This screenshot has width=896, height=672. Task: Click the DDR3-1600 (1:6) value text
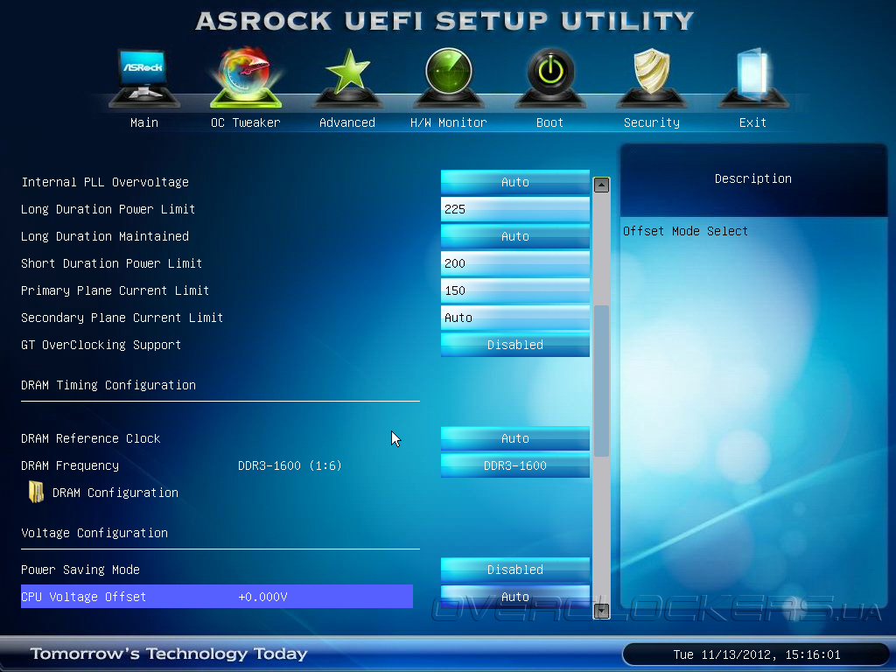pyautogui.click(x=290, y=465)
